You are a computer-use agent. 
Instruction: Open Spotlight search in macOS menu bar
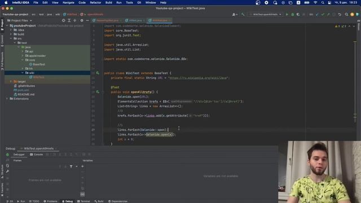pyautogui.click(x=323, y=2)
